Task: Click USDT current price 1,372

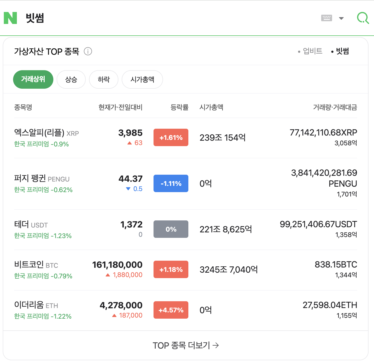Action: 131,224
